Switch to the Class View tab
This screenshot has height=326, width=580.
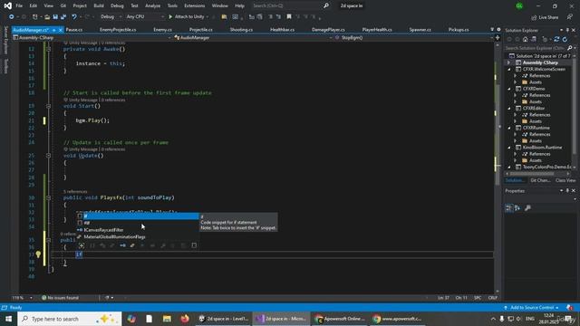coord(565,180)
